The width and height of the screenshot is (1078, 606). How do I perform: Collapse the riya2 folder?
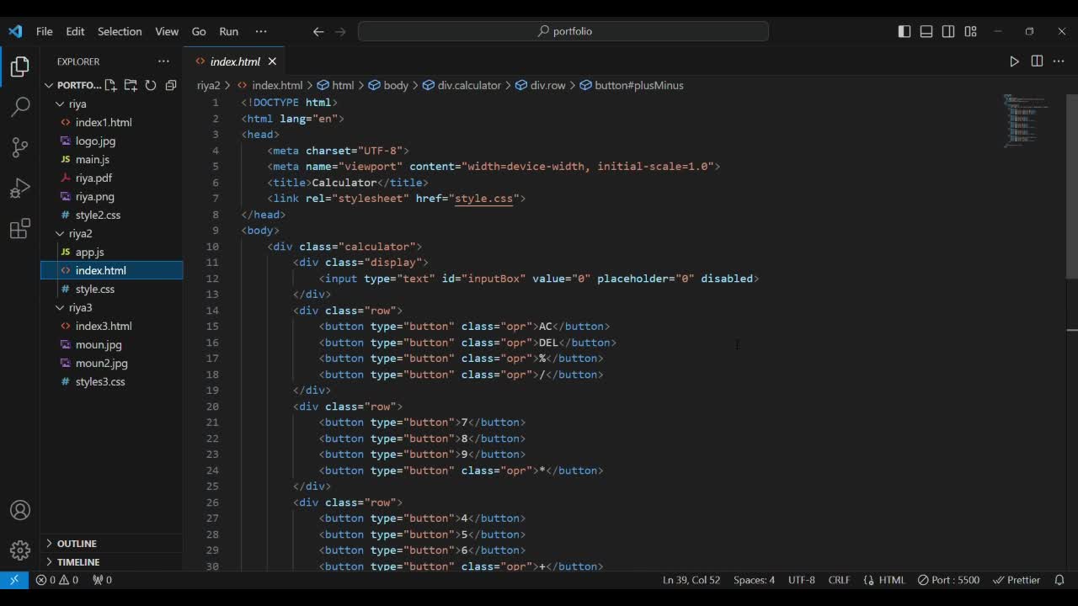click(80, 233)
